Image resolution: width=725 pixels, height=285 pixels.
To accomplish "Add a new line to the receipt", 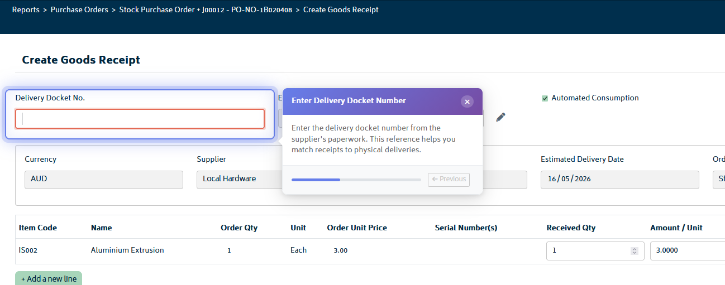I will (49, 278).
